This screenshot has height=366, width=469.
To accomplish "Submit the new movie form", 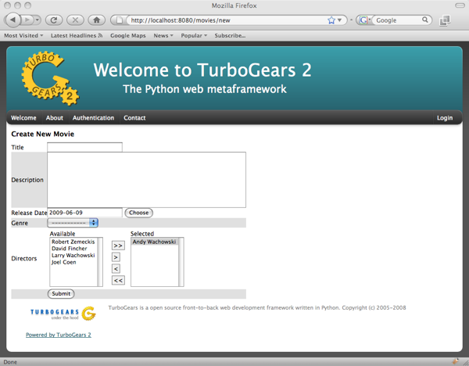I will coord(61,294).
